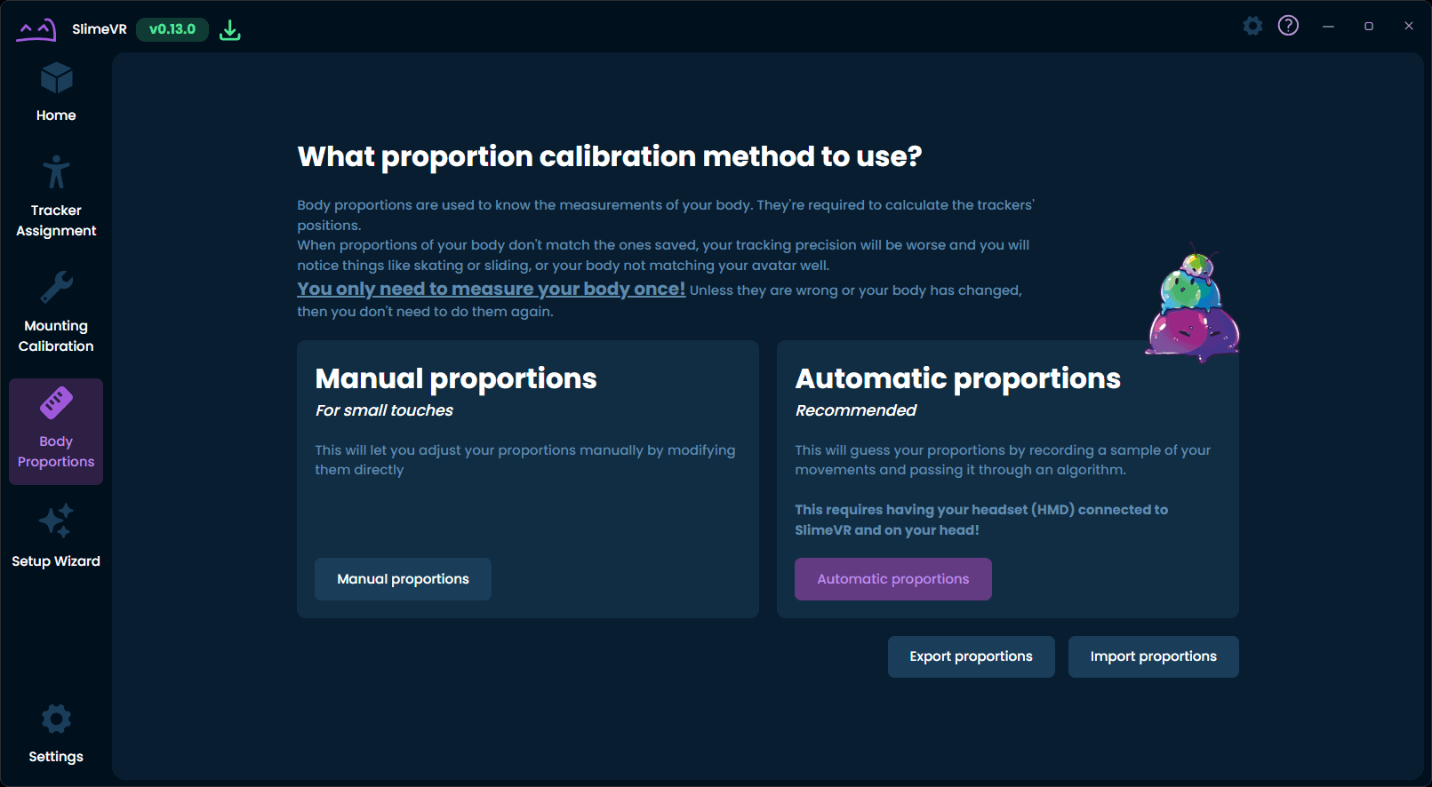This screenshot has height=787, width=1432.
Task: Click Import proportions
Action: [x=1153, y=656]
